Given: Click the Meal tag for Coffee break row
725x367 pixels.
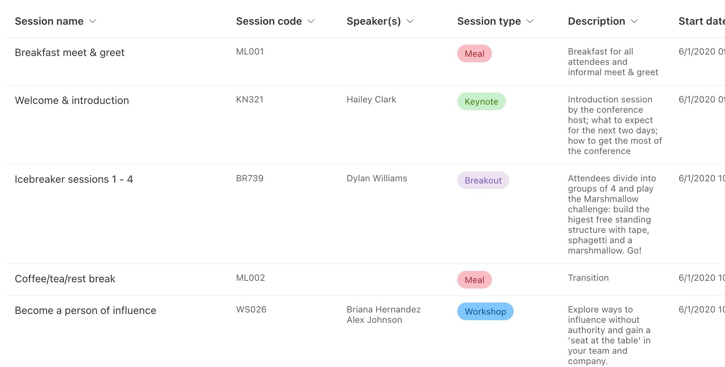Looking at the screenshot, I should [x=474, y=280].
